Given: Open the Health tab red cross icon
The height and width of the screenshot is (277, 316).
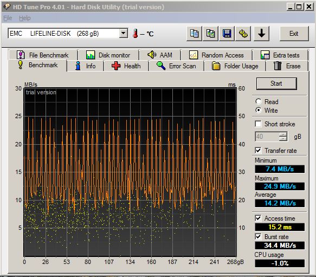Looking at the screenshot, I should (x=116, y=66).
